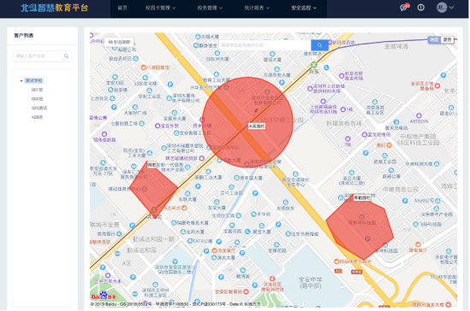
Task: Click the 中粮商务公园 map label
Action: click(400, 190)
